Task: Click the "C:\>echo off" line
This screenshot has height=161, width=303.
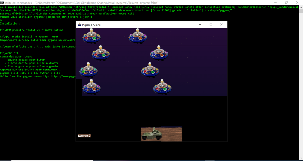Action: pyautogui.click(x=9, y=53)
